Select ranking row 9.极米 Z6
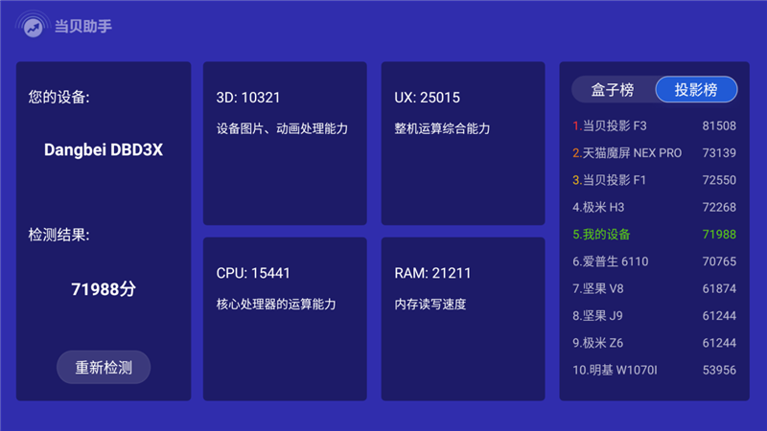The image size is (767, 431). coord(654,343)
